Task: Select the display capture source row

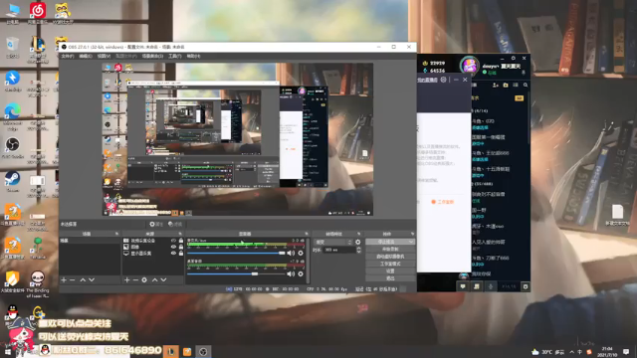Action: coord(152,254)
